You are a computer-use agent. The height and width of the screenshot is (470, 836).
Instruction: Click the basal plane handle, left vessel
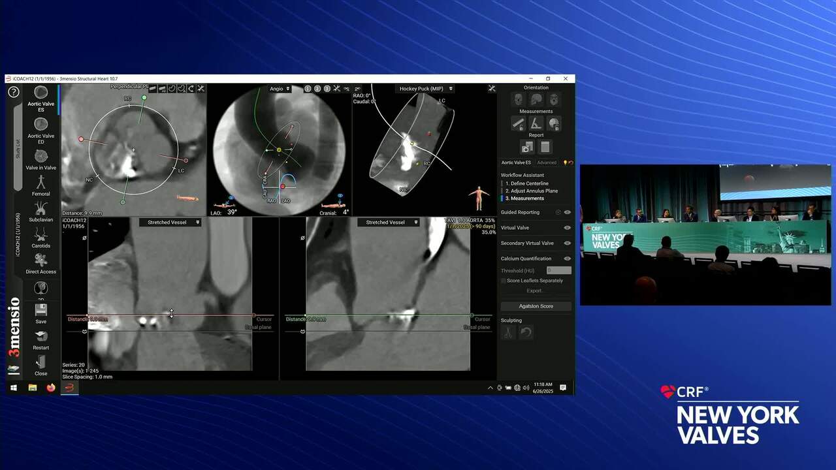pyautogui.click(x=84, y=332)
